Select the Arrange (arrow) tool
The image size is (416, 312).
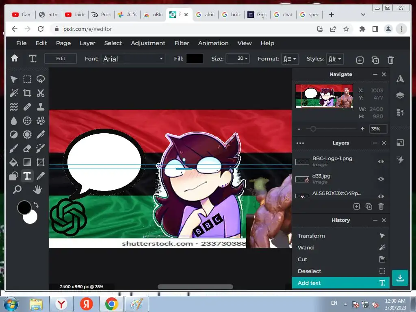click(x=14, y=79)
